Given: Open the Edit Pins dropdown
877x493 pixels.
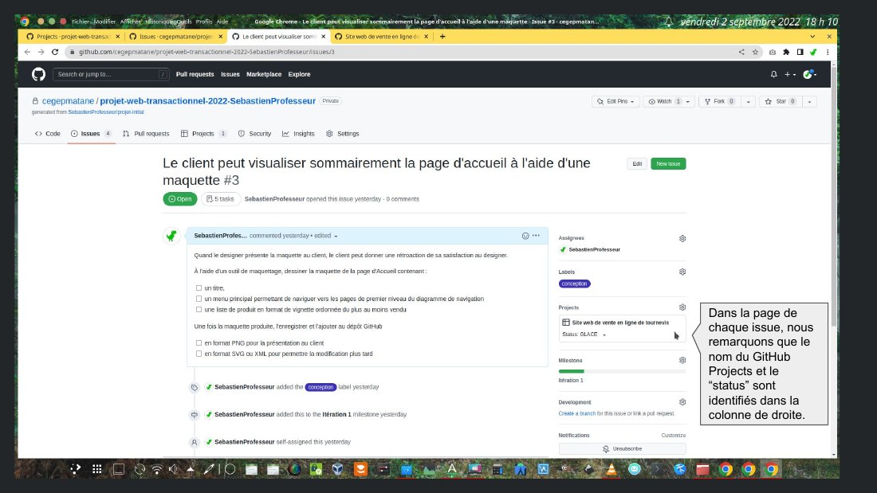Looking at the screenshot, I should point(615,102).
